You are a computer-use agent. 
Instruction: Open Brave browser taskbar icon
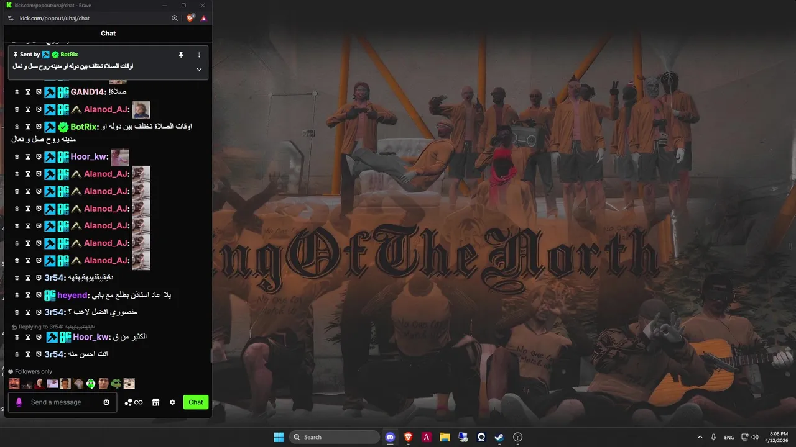pyautogui.click(x=409, y=437)
